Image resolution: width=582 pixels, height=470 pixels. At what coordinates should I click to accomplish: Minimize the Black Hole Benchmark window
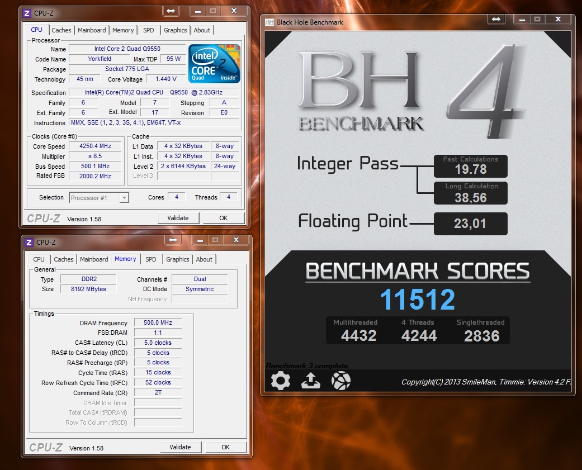[522, 20]
